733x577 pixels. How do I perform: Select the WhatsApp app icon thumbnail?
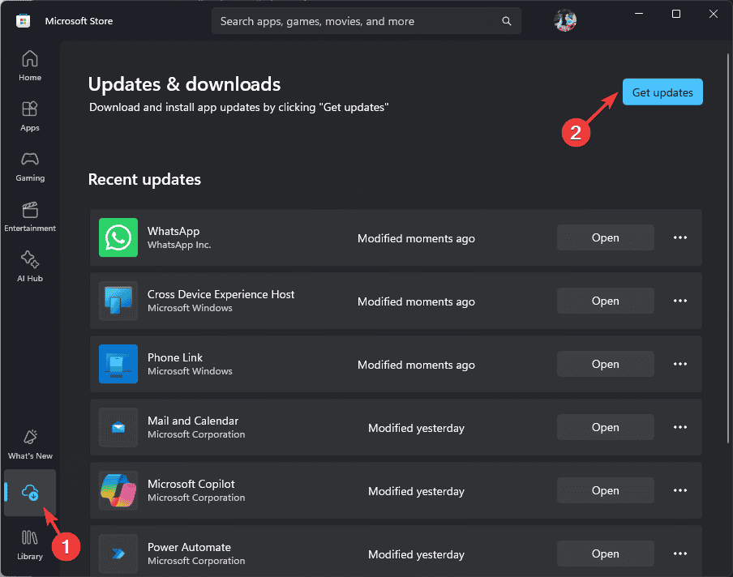118,237
